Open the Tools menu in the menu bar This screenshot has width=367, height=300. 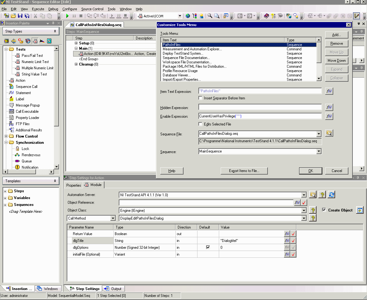tap(111, 9)
